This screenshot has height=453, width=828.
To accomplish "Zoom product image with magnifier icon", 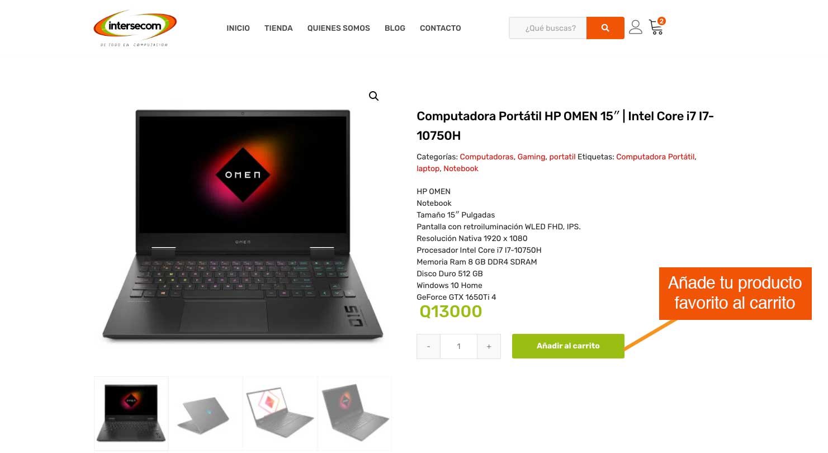I will [x=374, y=96].
